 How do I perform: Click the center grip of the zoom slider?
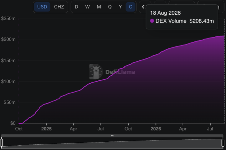coord(112,136)
